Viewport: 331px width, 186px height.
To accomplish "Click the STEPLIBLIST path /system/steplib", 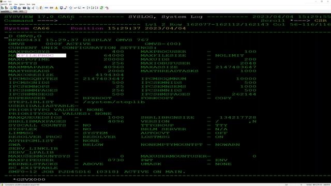I will (x=114, y=102).
